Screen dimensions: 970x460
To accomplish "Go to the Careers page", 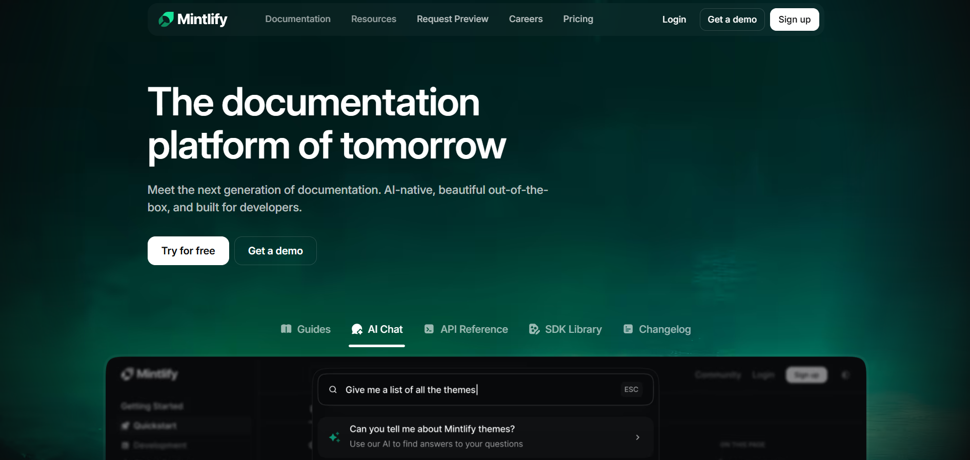I will [x=526, y=19].
